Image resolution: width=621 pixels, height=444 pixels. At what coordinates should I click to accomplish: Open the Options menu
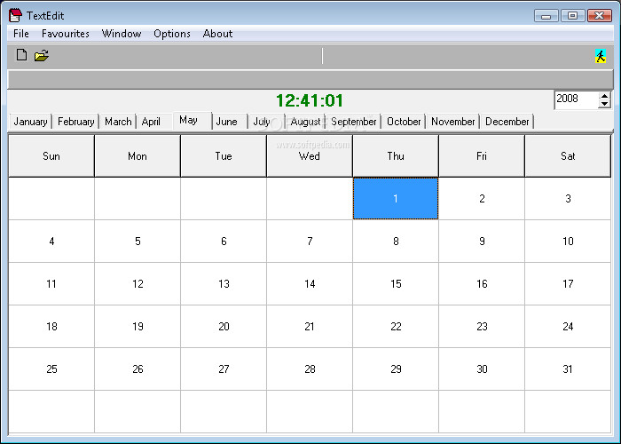tap(172, 34)
